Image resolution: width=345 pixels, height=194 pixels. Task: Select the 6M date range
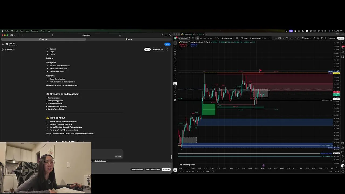(x=193, y=172)
